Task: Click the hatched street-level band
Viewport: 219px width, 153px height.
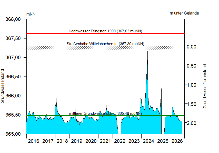Action: (x=105, y=48)
